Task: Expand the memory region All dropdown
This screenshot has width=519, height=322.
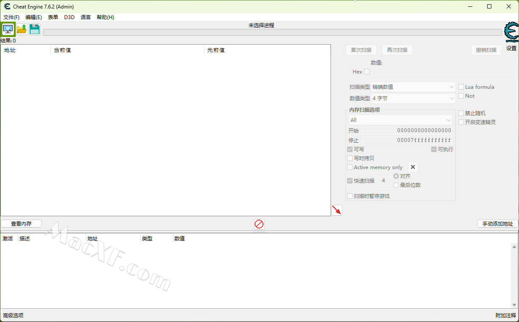Action: coord(400,120)
